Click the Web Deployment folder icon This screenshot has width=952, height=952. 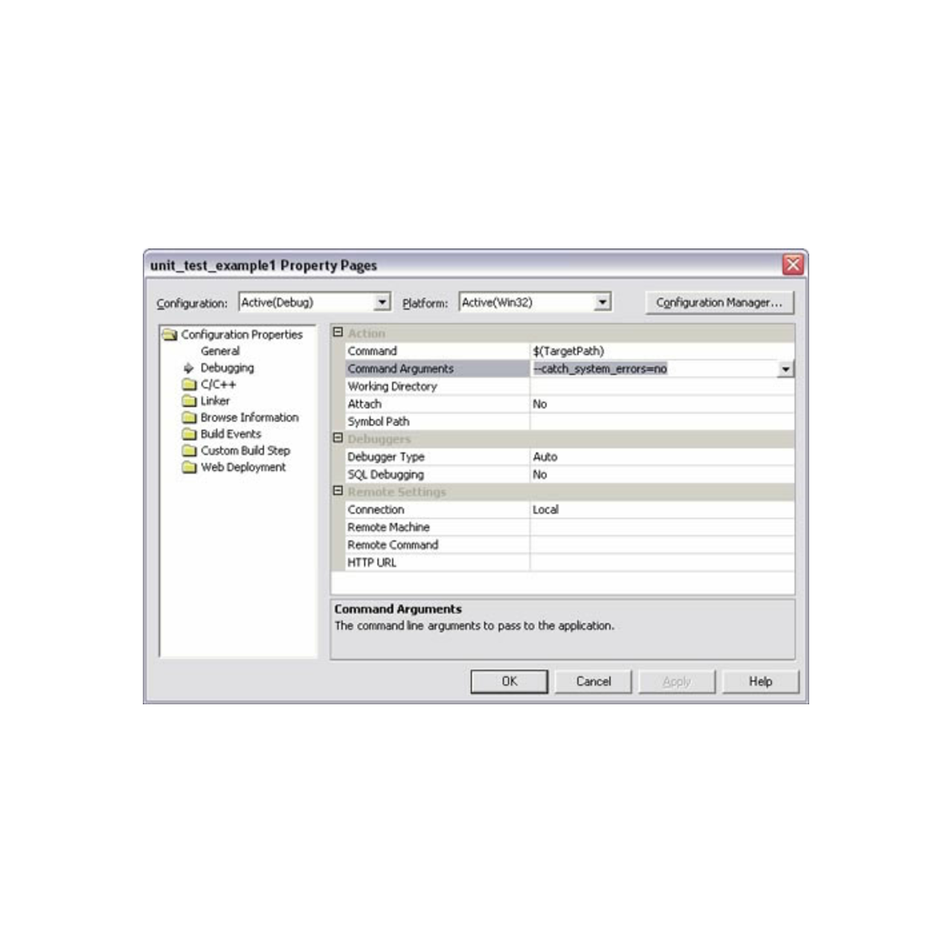point(189,467)
